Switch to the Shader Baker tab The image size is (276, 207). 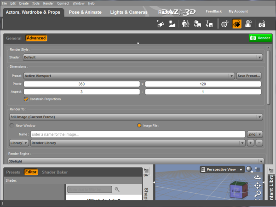tap(55, 172)
